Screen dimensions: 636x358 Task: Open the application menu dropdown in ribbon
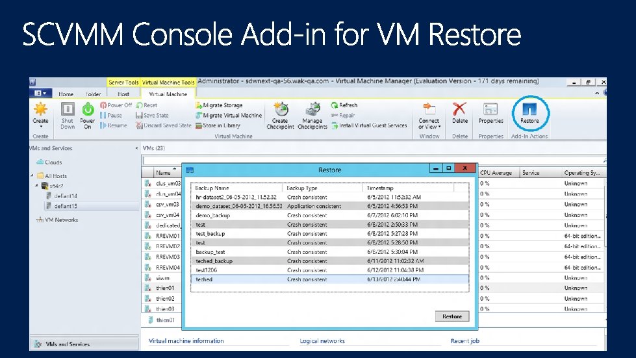(40, 94)
